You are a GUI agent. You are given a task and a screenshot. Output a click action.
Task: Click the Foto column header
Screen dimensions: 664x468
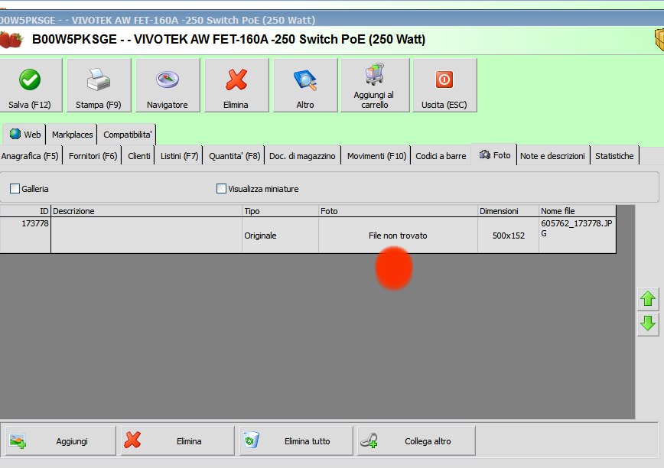coord(398,211)
